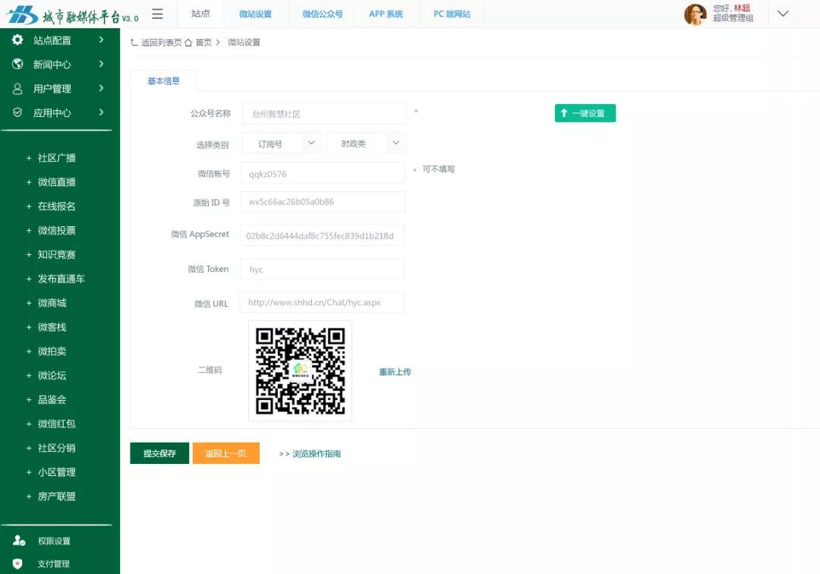Click the 提交保存 button

(159, 453)
